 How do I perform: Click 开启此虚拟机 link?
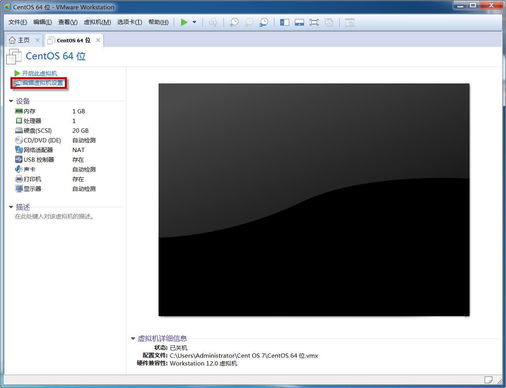tap(39, 73)
